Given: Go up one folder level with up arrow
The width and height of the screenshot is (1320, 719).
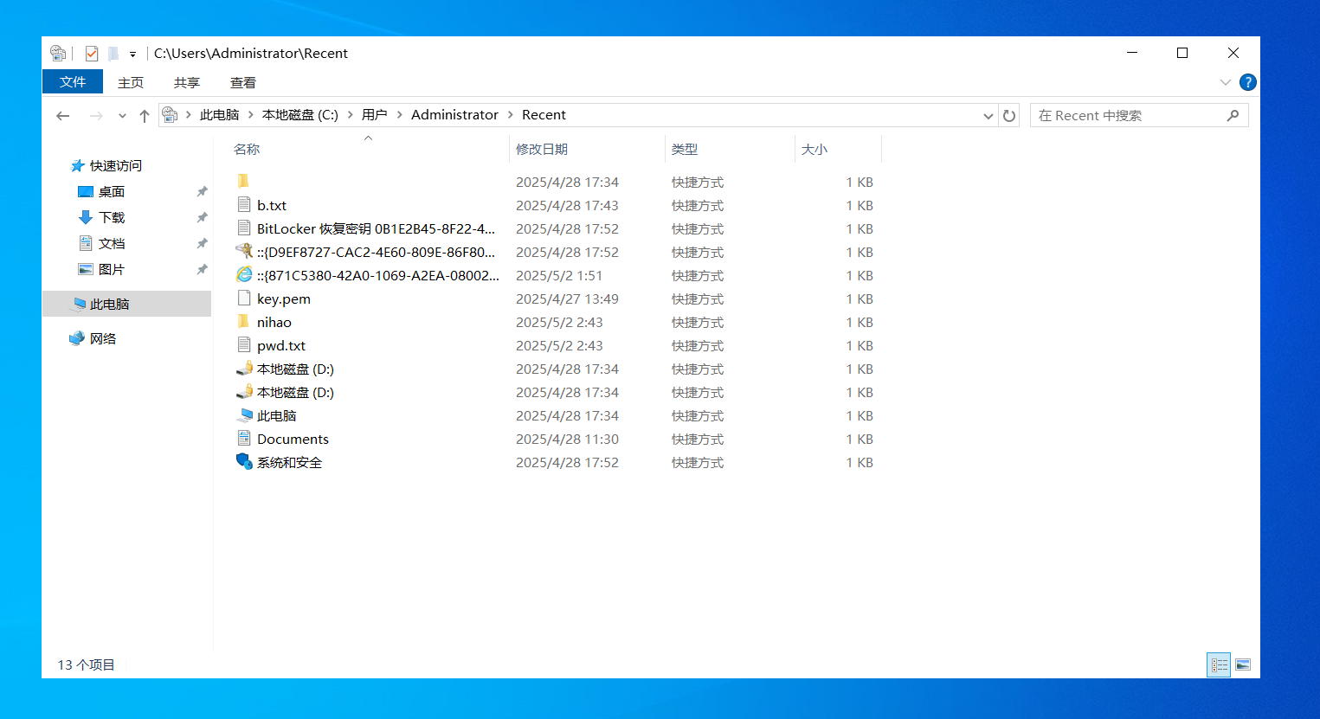Looking at the screenshot, I should pyautogui.click(x=145, y=116).
